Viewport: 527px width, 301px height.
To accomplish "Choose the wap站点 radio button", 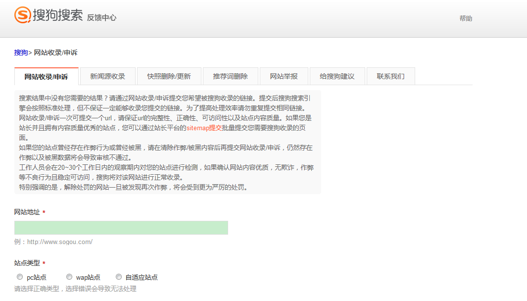I will point(69,277).
